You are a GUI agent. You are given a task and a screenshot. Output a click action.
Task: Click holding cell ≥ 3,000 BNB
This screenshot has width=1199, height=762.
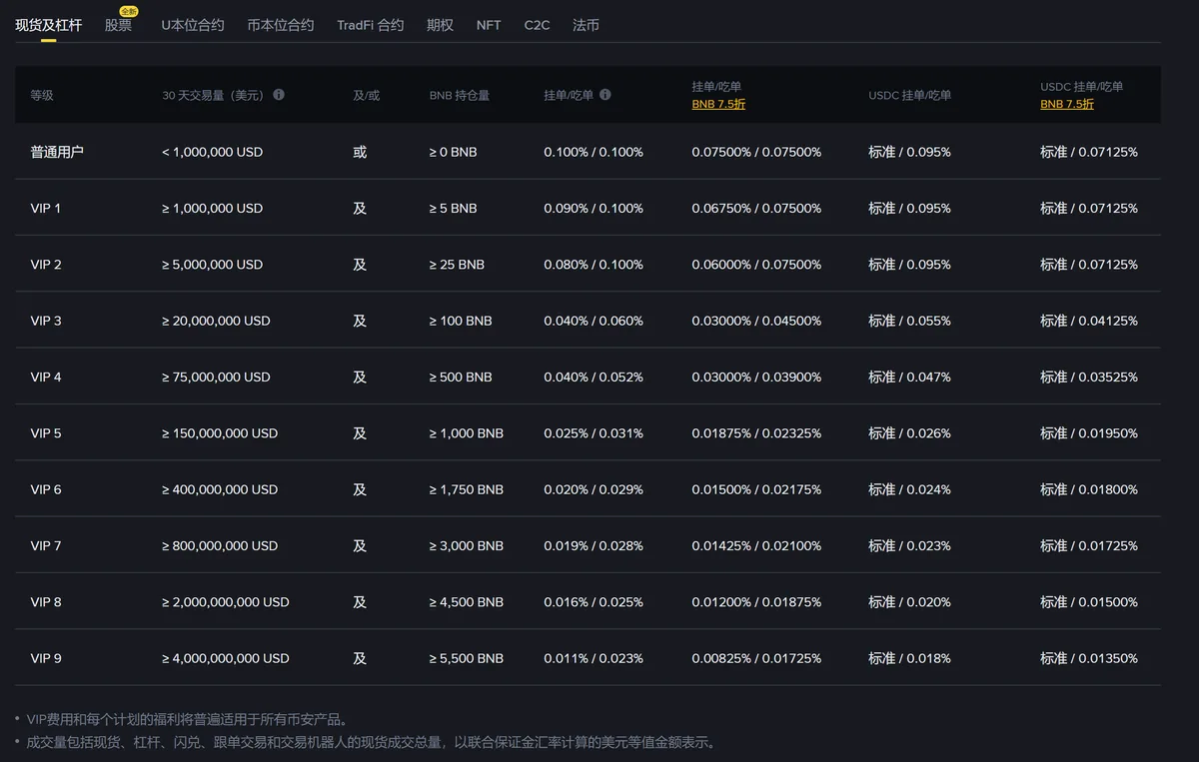[x=466, y=546]
